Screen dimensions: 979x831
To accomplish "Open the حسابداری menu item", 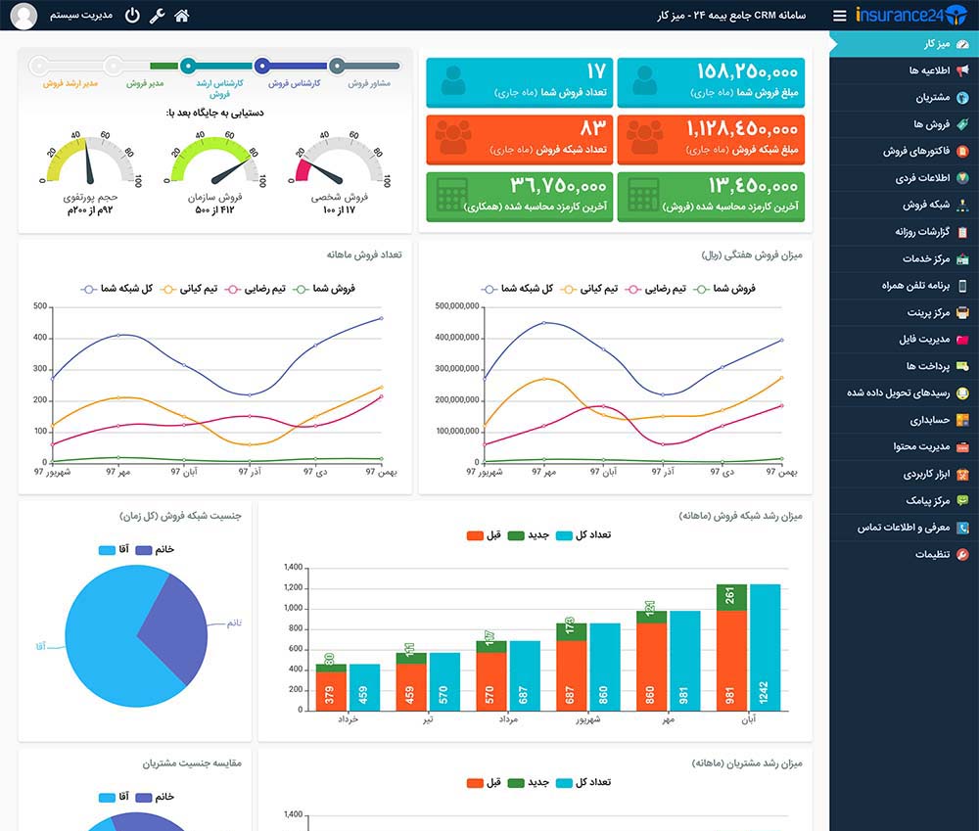I will point(904,420).
